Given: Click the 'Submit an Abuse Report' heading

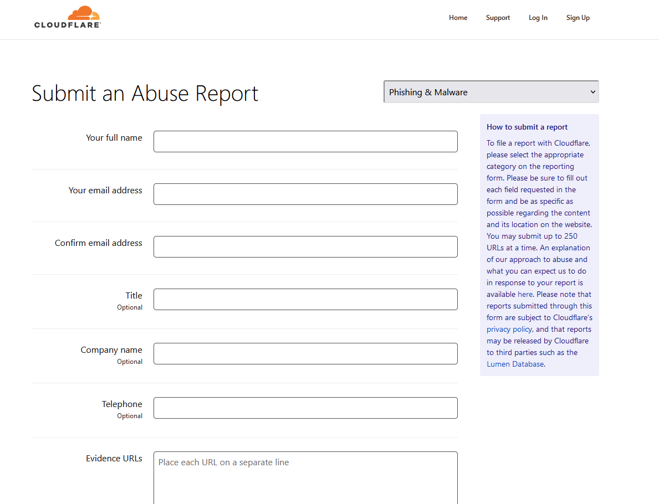Looking at the screenshot, I should point(145,93).
